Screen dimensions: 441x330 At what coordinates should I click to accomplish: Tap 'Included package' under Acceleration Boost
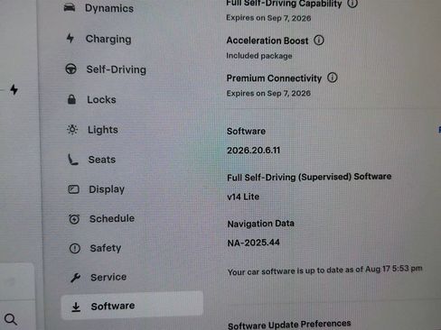click(259, 56)
